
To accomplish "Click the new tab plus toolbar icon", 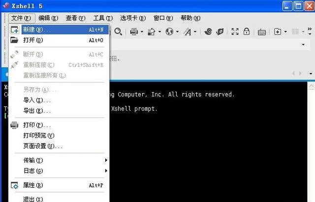I will (x=278, y=31).
